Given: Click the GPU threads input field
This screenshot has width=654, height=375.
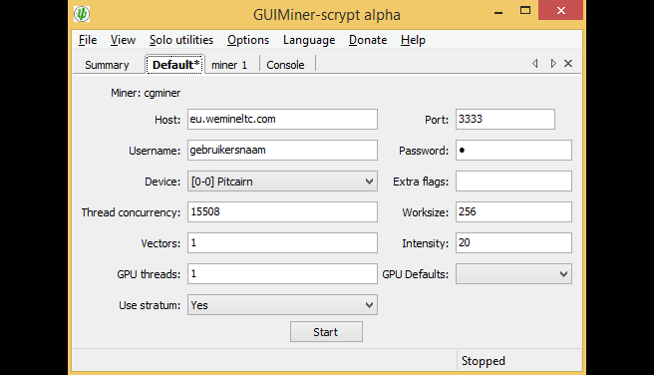Looking at the screenshot, I should 282,273.
